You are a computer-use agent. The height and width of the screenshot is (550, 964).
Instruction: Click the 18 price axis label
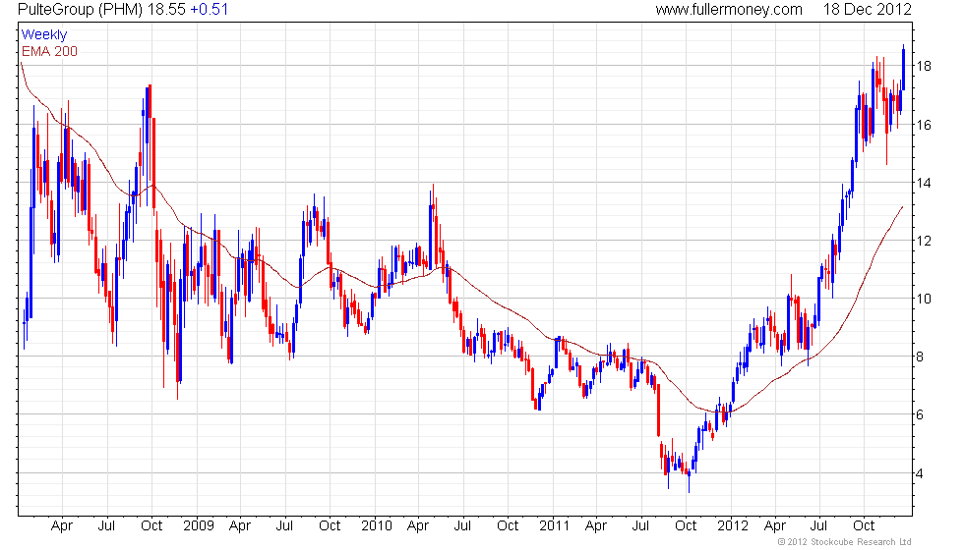pos(924,67)
